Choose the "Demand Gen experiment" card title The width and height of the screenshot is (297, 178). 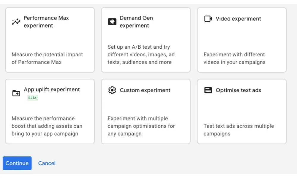[x=136, y=22]
